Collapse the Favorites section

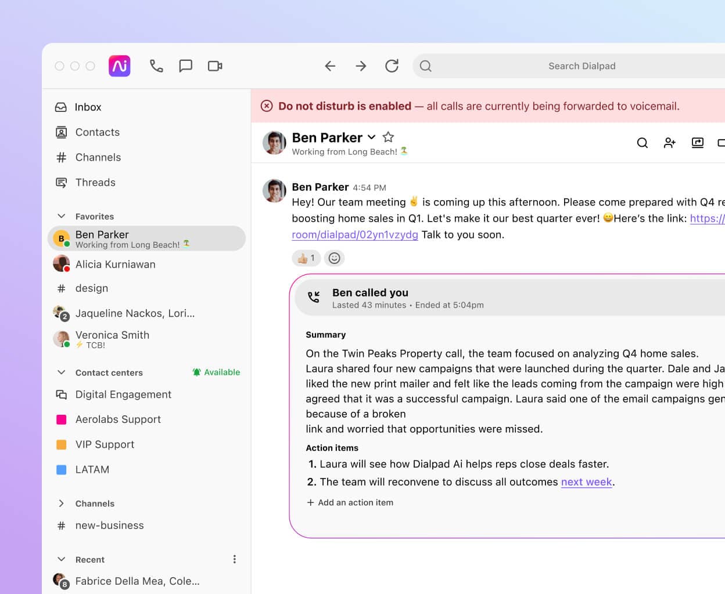62,216
